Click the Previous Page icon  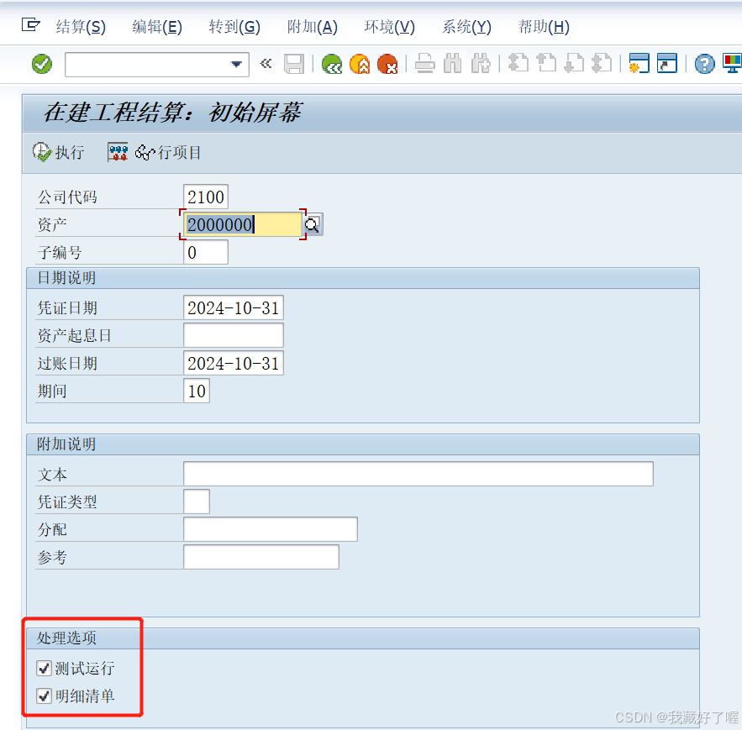click(546, 63)
